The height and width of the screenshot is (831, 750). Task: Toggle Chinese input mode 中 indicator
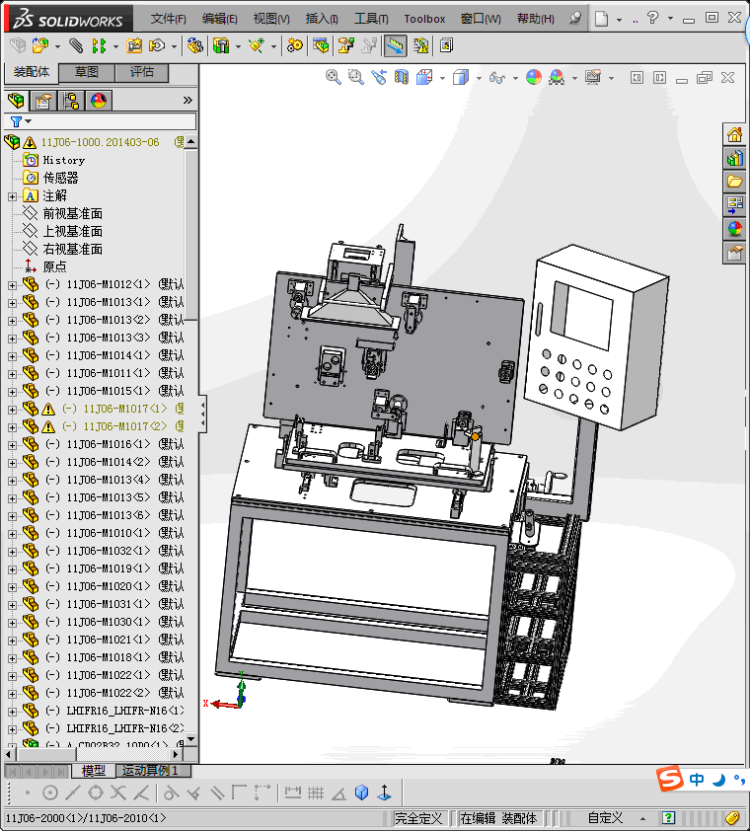[x=698, y=780]
